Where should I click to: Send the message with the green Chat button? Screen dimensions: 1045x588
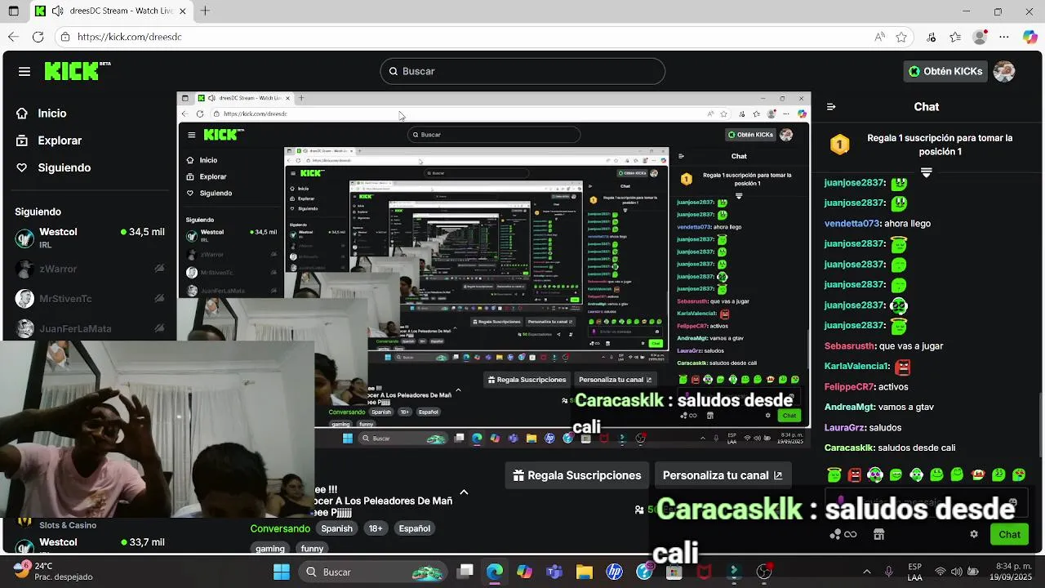click(1009, 534)
